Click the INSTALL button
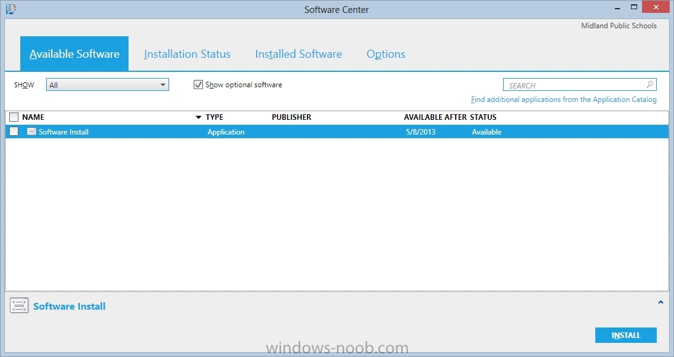 (x=626, y=335)
